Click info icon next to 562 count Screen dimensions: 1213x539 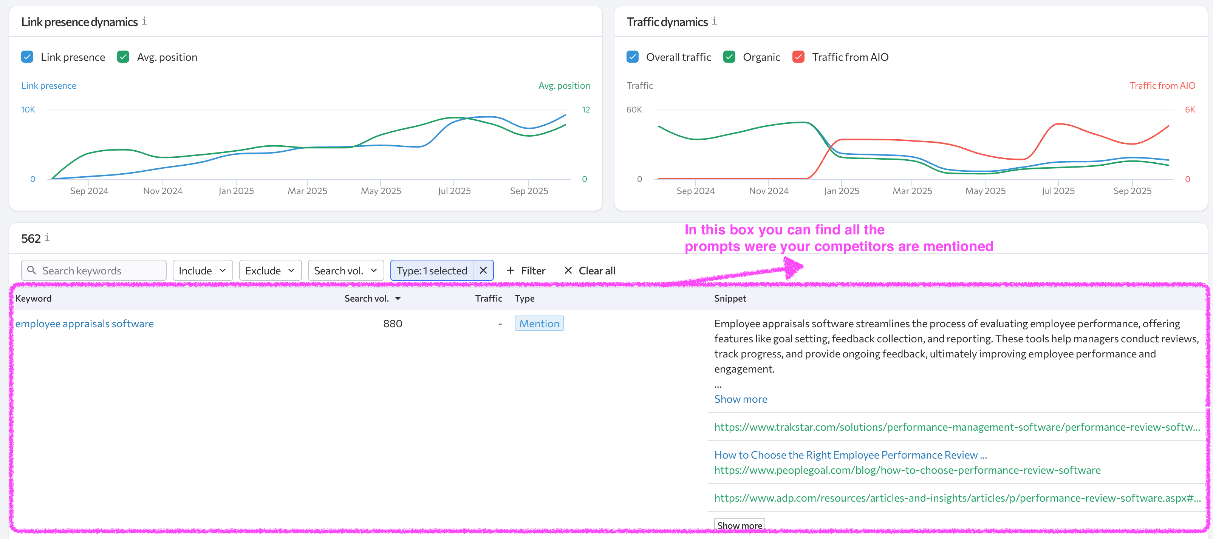tap(47, 237)
